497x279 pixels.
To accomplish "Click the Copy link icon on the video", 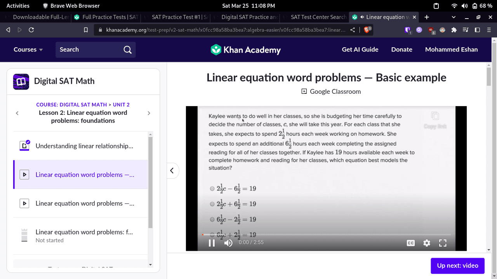I will click(x=435, y=120).
